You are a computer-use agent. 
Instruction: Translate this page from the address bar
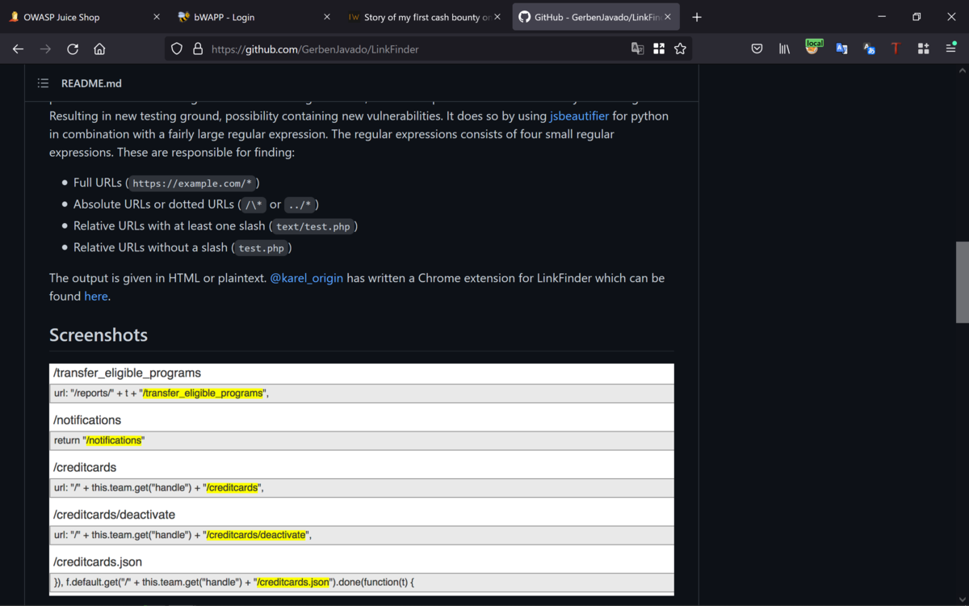pos(637,48)
